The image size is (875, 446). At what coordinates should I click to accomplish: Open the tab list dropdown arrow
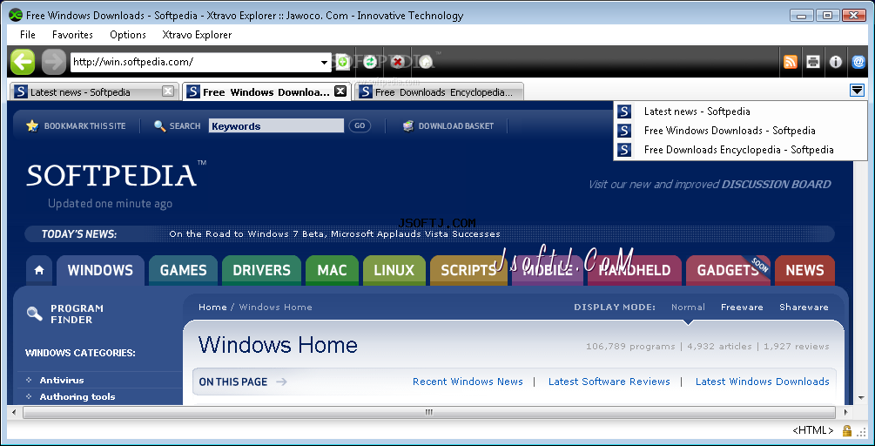pos(857,91)
